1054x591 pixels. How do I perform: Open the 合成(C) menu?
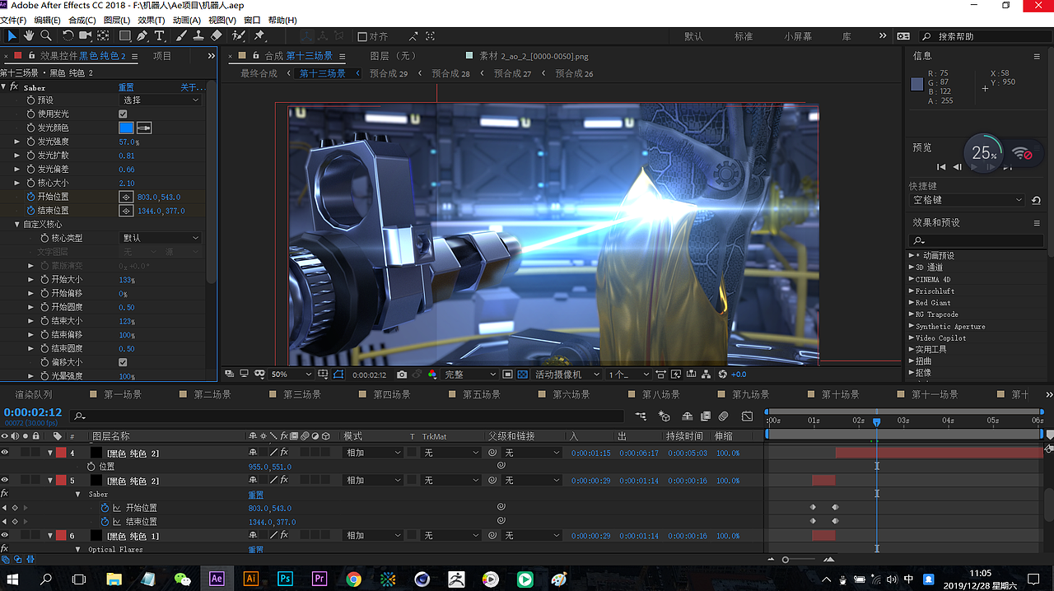pyautogui.click(x=82, y=20)
